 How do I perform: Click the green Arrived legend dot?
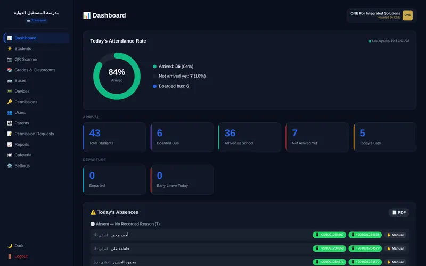coord(154,66)
